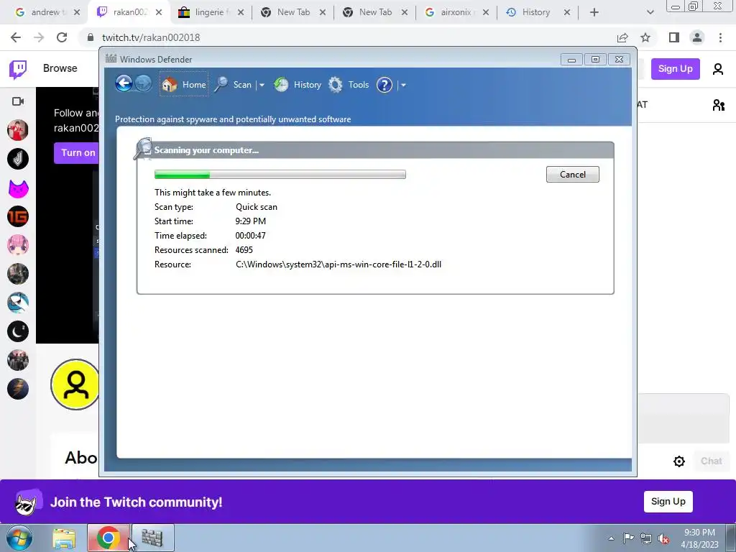Close the History browser tab

567,13
